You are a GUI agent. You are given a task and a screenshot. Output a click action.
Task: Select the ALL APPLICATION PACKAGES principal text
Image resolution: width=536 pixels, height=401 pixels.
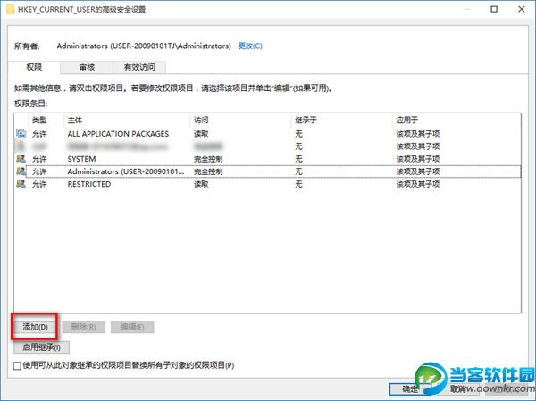[x=118, y=134]
